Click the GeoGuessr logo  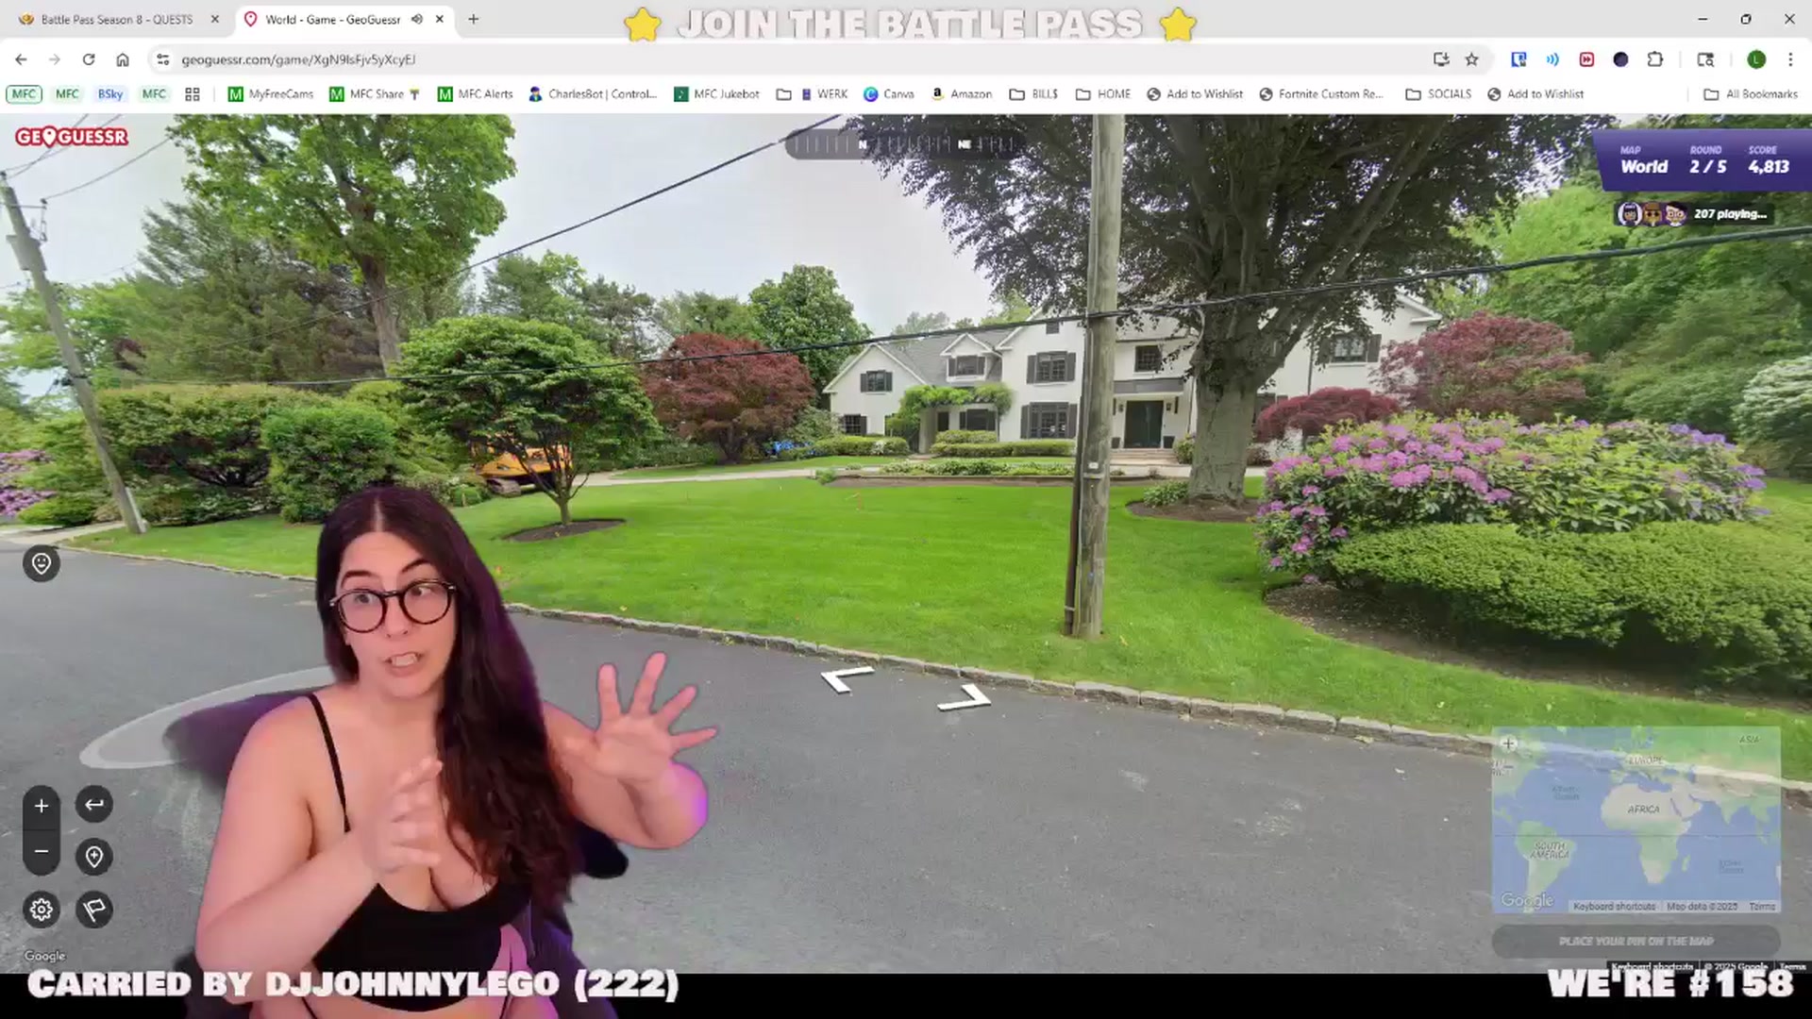(x=72, y=137)
